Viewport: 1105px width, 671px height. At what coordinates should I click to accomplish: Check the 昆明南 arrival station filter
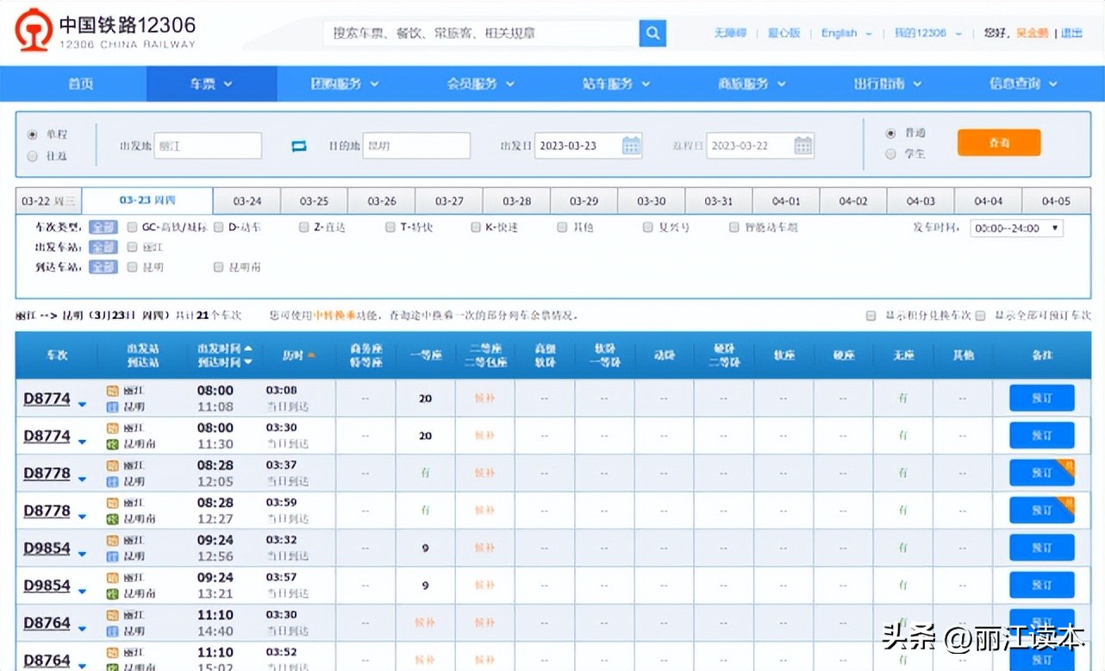pyautogui.click(x=217, y=267)
